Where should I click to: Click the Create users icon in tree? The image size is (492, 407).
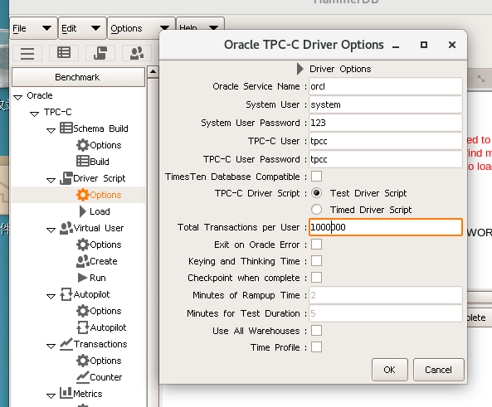click(83, 261)
